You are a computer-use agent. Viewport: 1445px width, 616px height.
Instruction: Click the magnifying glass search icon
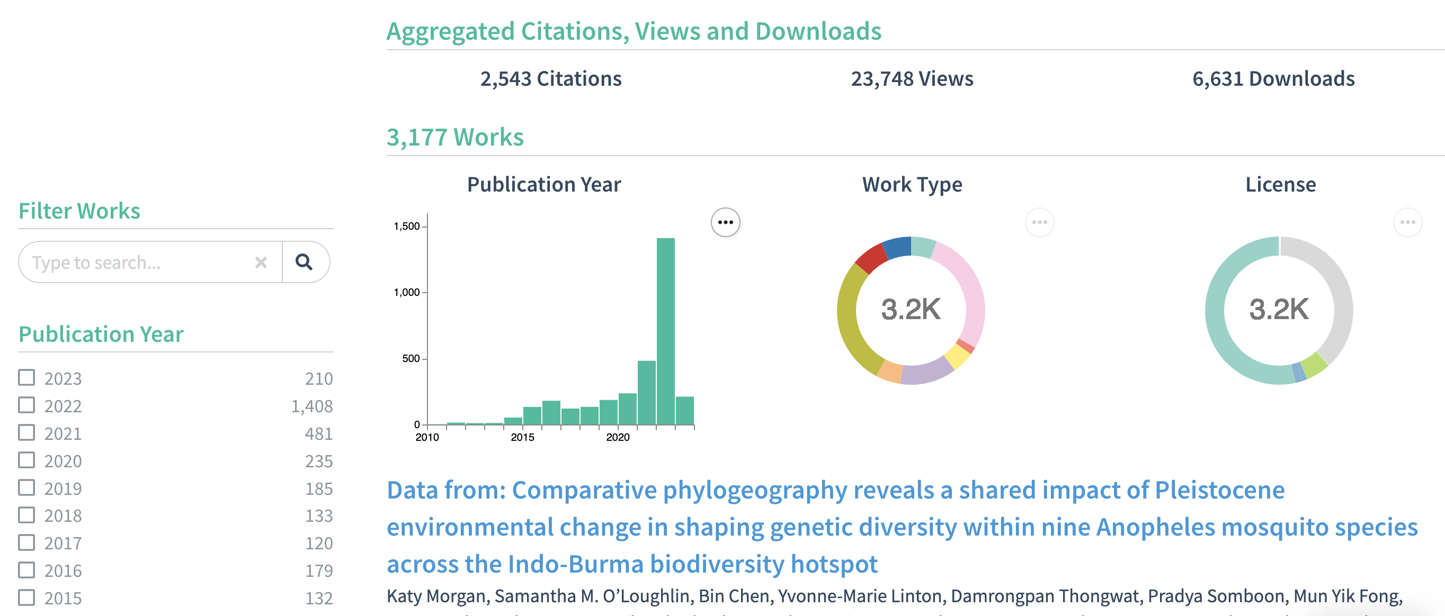[x=304, y=262]
